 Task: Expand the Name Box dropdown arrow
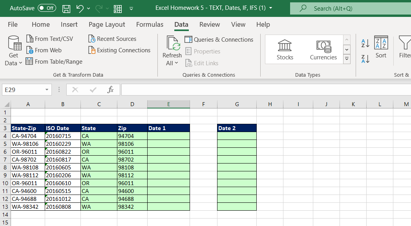click(x=47, y=90)
